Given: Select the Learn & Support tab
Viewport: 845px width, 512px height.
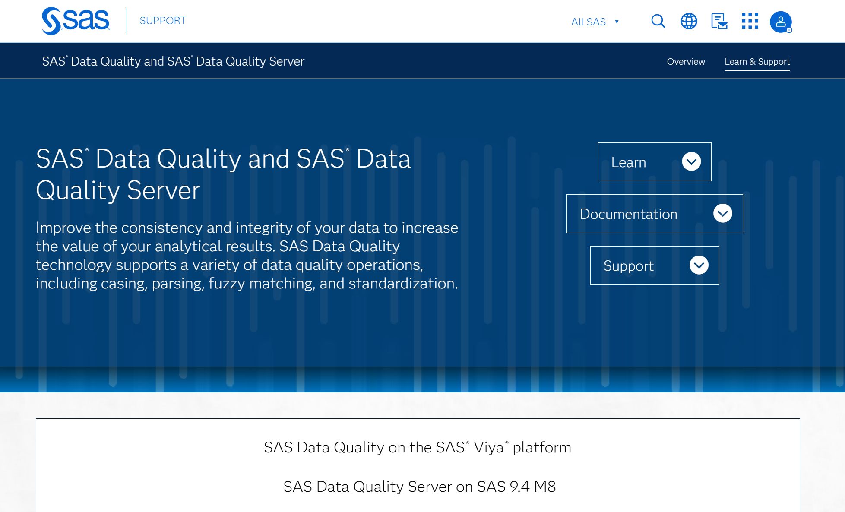Looking at the screenshot, I should coord(757,62).
